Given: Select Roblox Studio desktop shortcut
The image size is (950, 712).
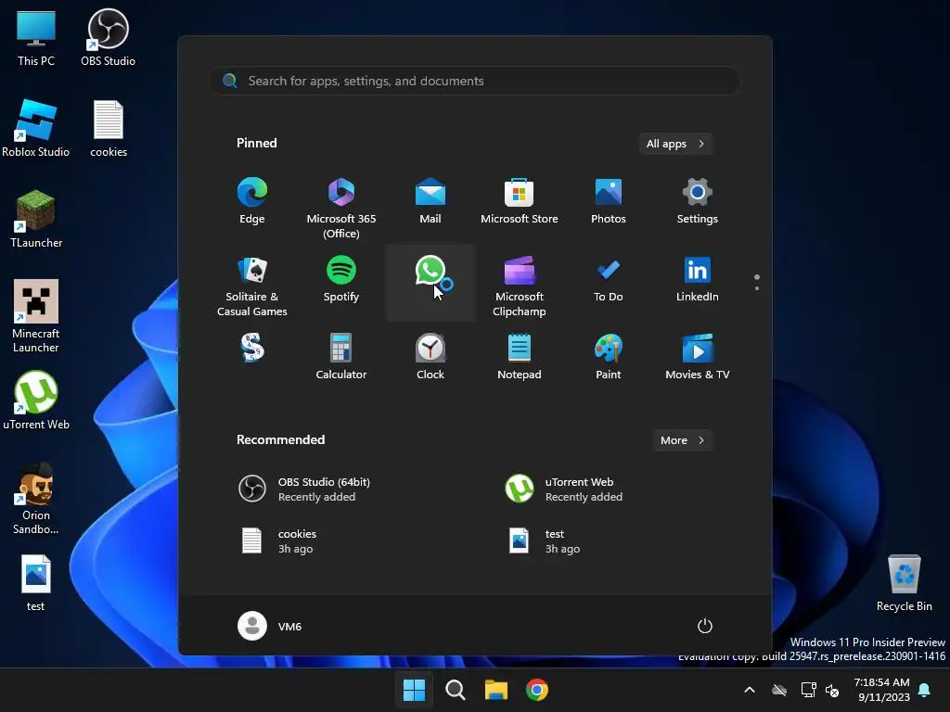Looking at the screenshot, I should point(36,128).
